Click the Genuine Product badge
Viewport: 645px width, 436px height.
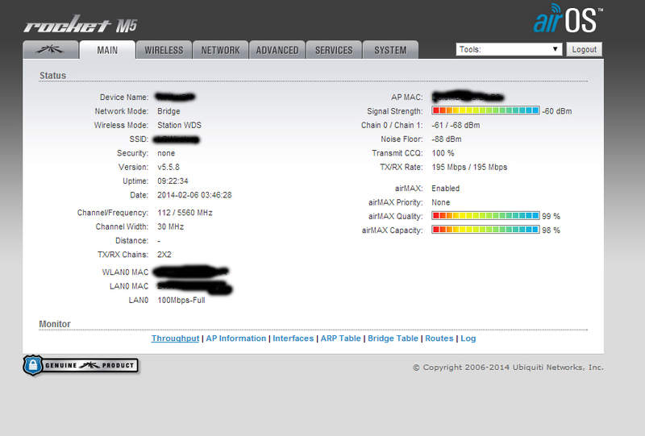click(x=81, y=365)
